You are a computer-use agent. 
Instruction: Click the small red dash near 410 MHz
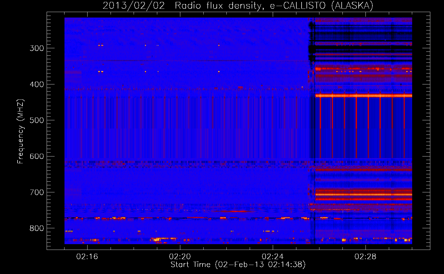click(240, 87)
